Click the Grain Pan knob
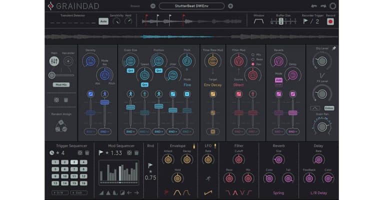This screenshot has width=384, height=200. point(322,126)
